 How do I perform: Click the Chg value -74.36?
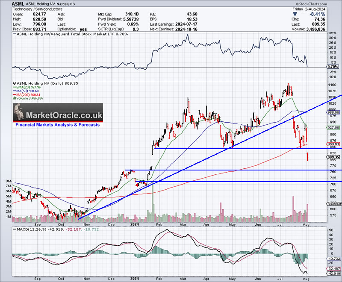pyautogui.click(x=319, y=19)
